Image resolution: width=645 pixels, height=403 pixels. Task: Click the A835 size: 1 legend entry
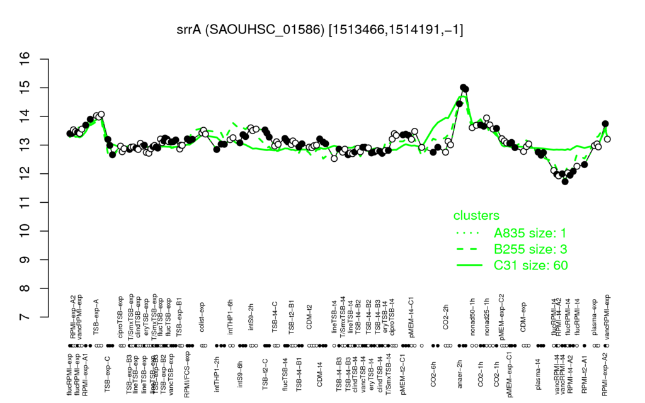530,233
